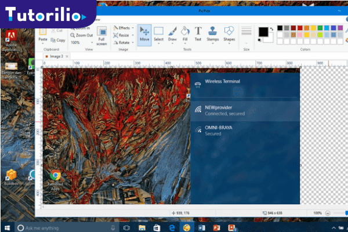Click NEWprovider network in the canvas image
This screenshot has width=348, height=232.
tap(245, 111)
